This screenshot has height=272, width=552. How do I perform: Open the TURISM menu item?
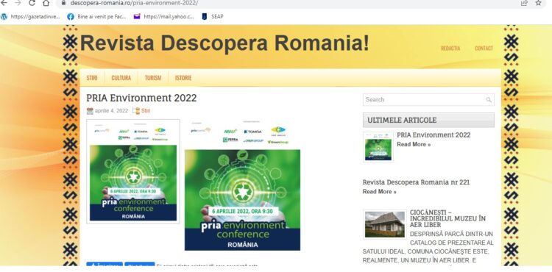pyautogui.click(x=153, y=78)
